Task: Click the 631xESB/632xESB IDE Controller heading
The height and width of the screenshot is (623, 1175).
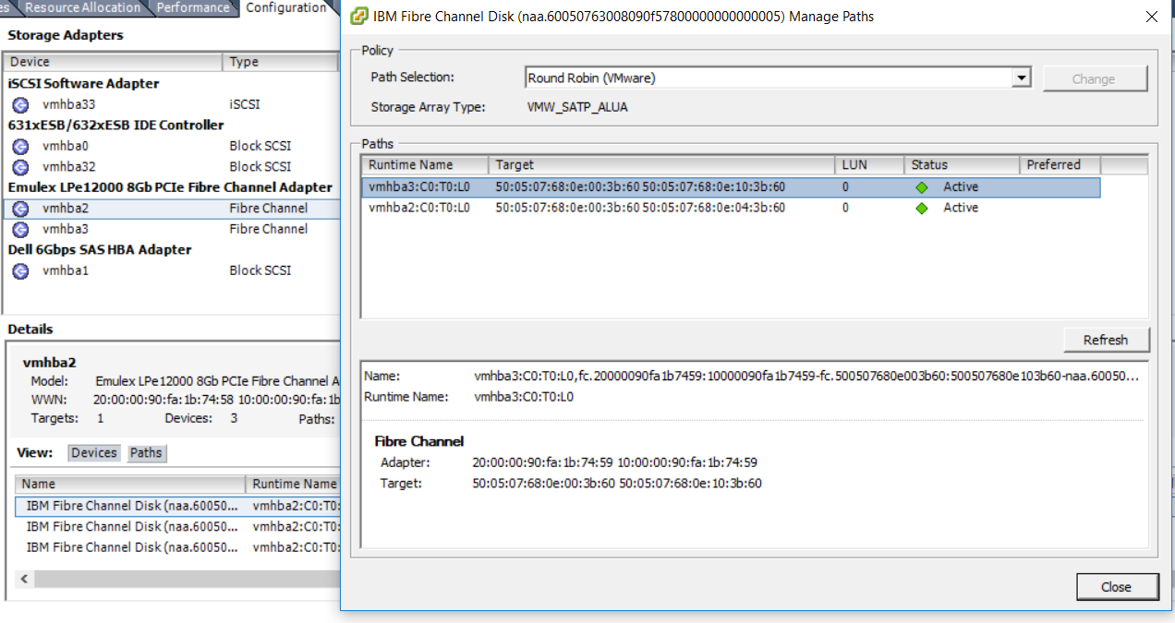Action: point(115,126)
